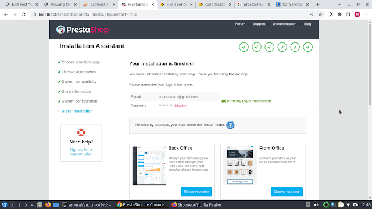Click Print my login information
The image size is (372, 209).
click(x=249, y=101)
